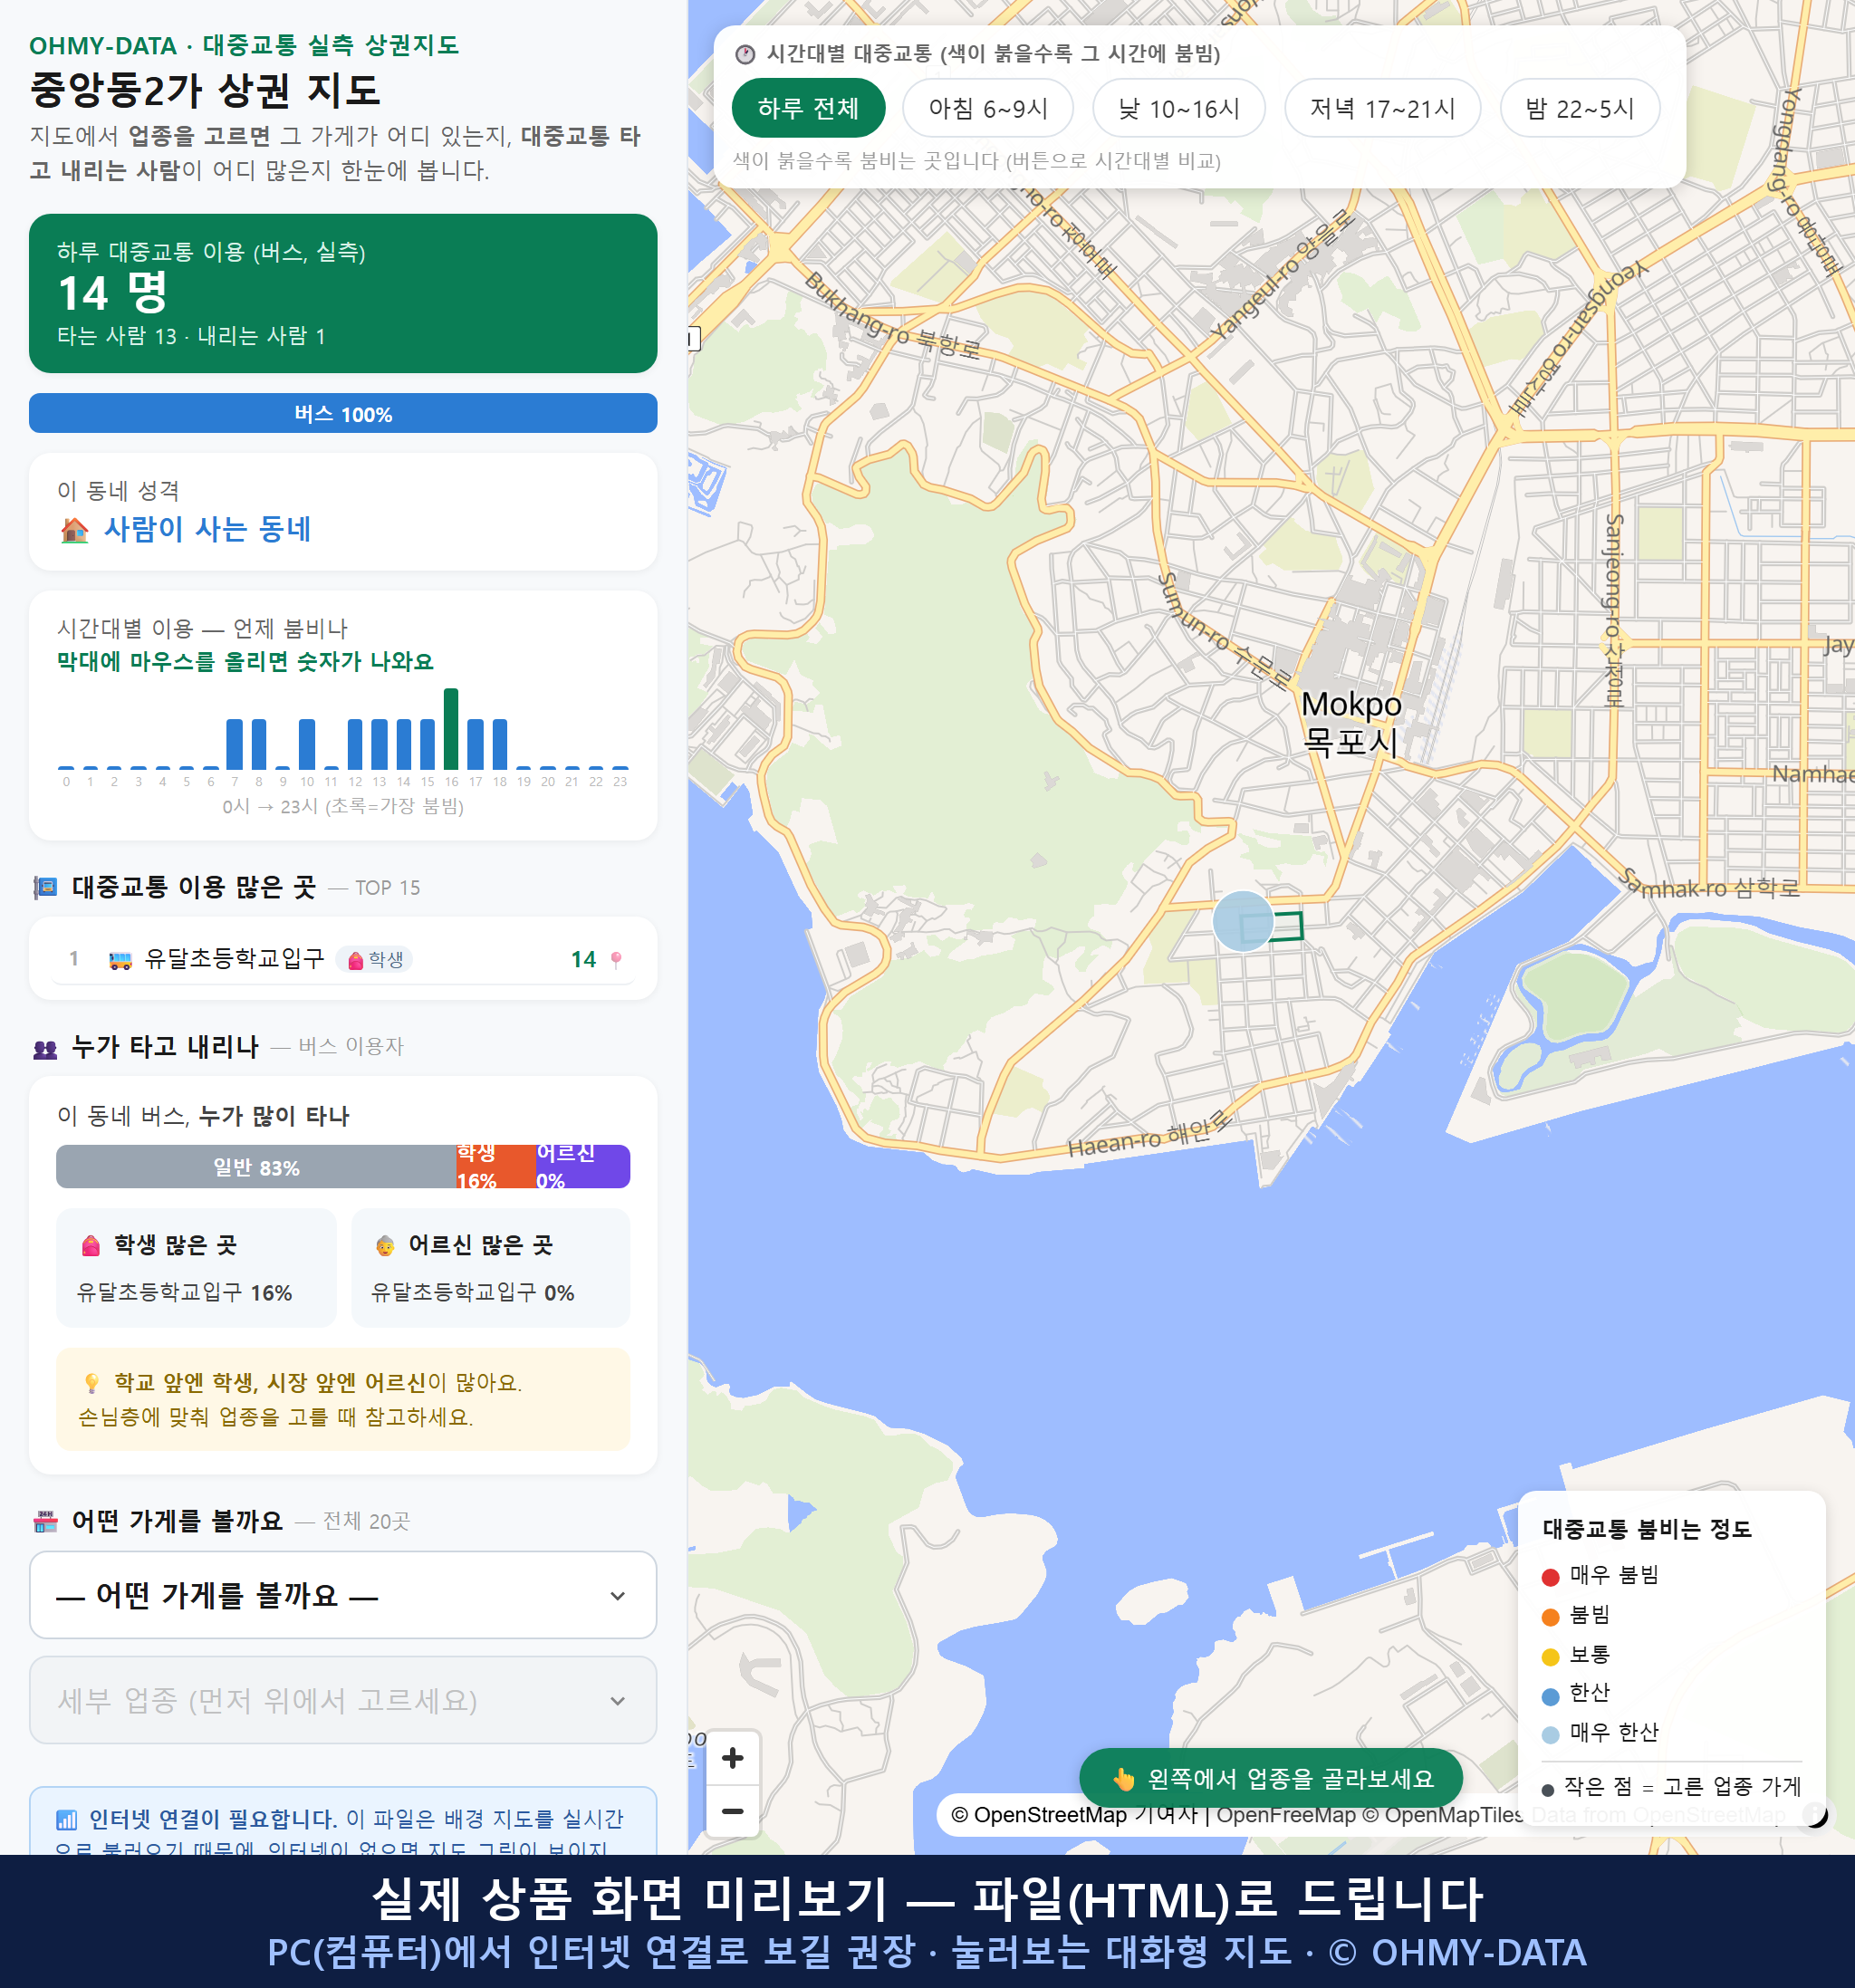The height and width of the screenshot is (1988, 1855).
Task: Open the OpenMapTiles attribution link
Action: point(1443,1815)
